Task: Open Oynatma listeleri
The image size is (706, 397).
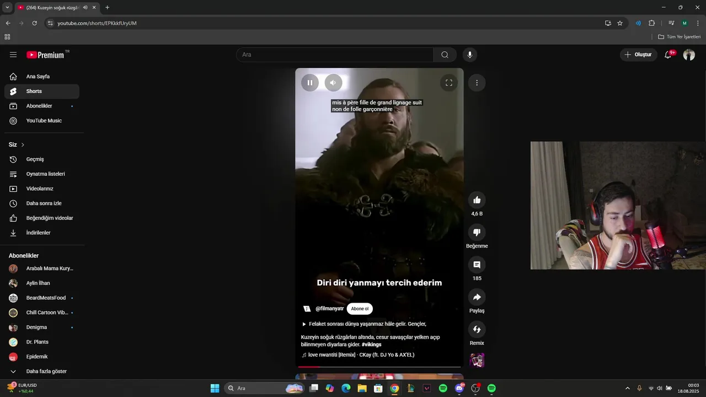Action: (42, 174)
